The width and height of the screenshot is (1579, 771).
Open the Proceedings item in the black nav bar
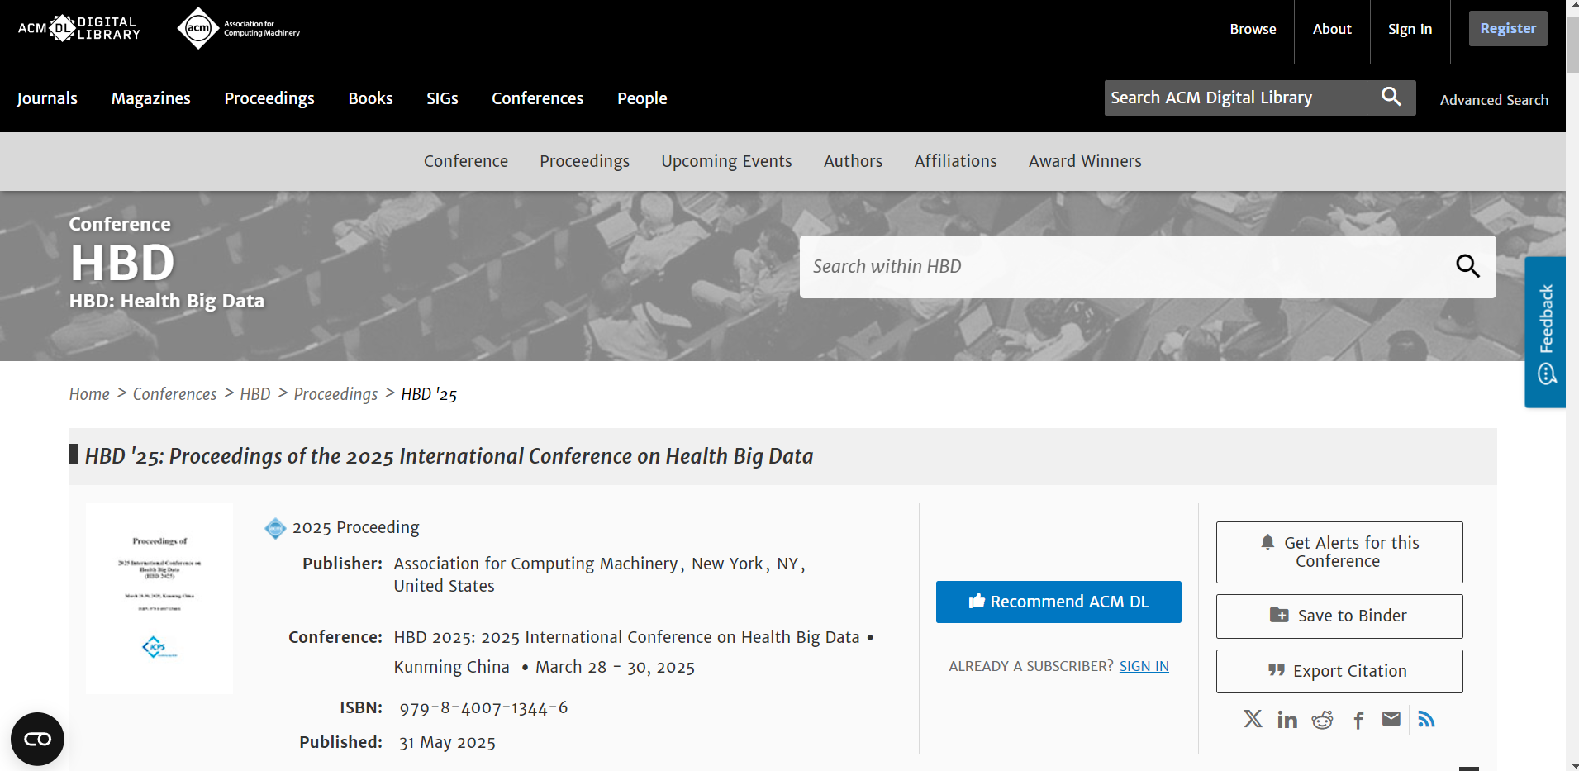[269, 98]
